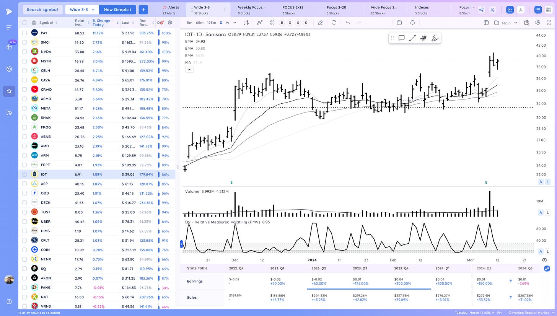This screenshot has height=316, width=557.
Task: Switch to the network graph view icon
Action: (520, 10)
